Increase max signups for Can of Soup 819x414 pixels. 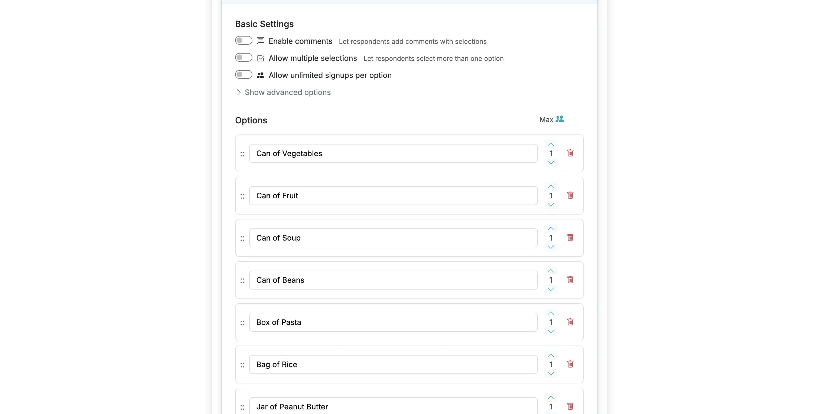tap(550, 228)
